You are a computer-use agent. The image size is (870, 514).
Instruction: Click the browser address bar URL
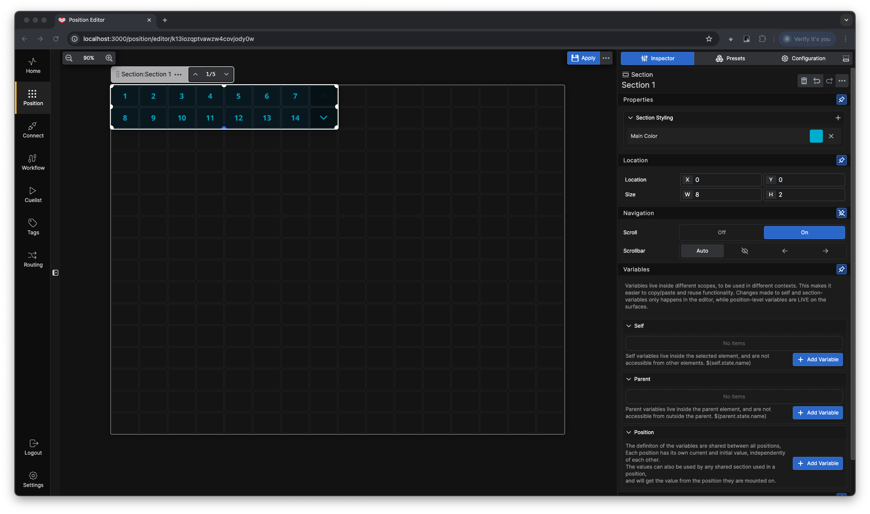point(168,39)
